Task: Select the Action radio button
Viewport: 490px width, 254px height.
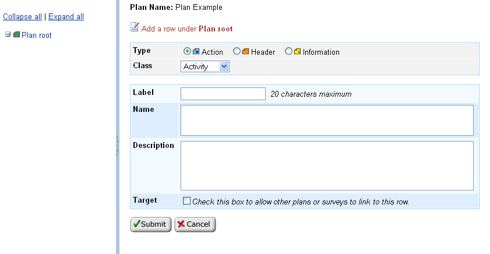Action: [x=188, y=51]
